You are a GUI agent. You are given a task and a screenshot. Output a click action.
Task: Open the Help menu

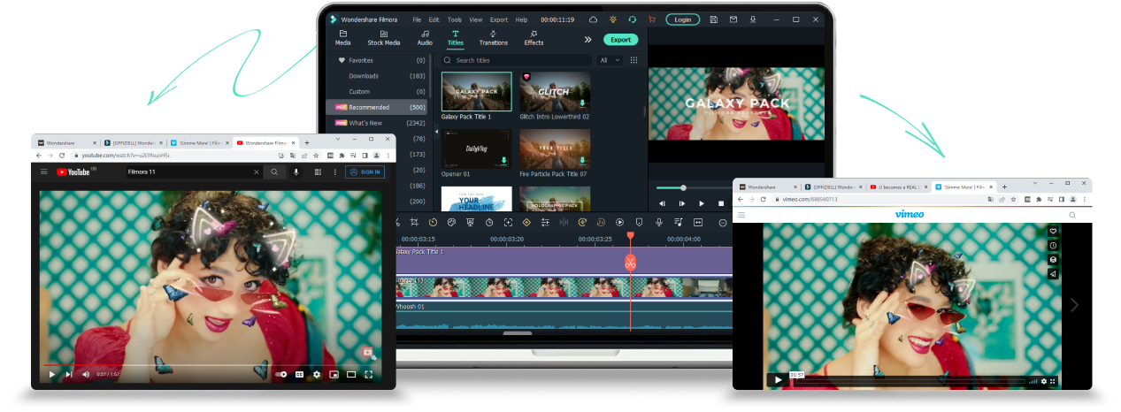click(x=521, y=19)
